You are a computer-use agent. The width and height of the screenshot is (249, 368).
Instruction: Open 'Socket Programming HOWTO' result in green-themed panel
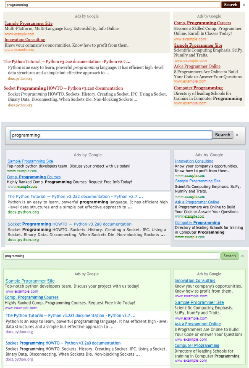63,343
